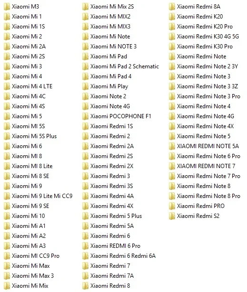Screen dimensions: 247x292
Task: Select the Xiaomi Redmi K30 4G 5G folder icon
Action: (172, 37)
